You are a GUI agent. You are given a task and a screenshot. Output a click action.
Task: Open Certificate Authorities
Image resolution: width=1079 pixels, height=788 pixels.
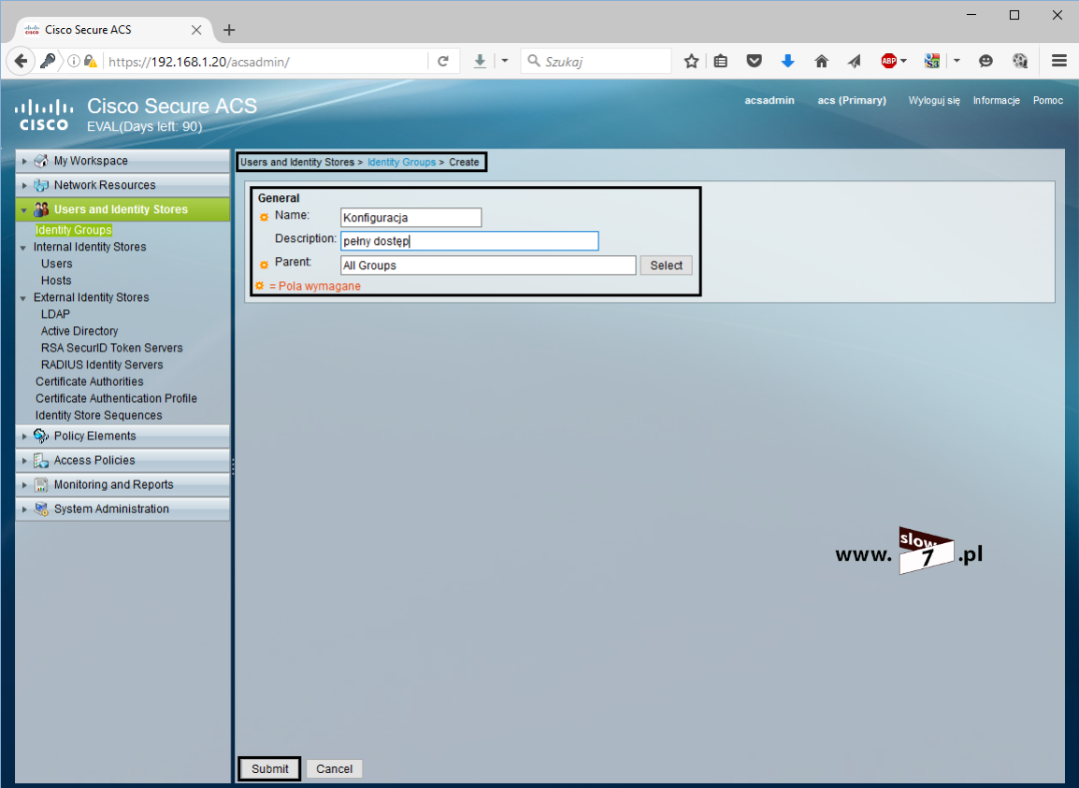pyautogui.click(x=90, y=381)
